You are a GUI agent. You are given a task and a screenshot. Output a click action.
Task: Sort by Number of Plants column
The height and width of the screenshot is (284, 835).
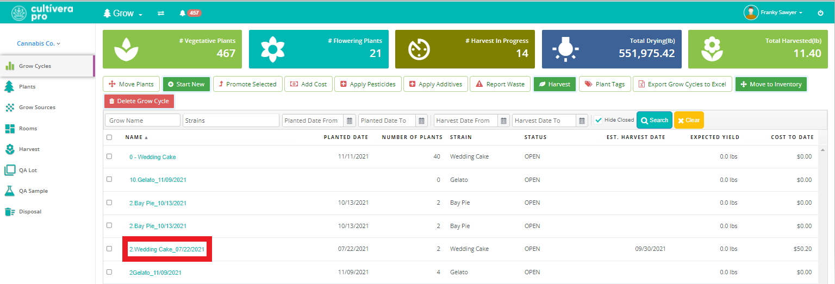[412, 137]
